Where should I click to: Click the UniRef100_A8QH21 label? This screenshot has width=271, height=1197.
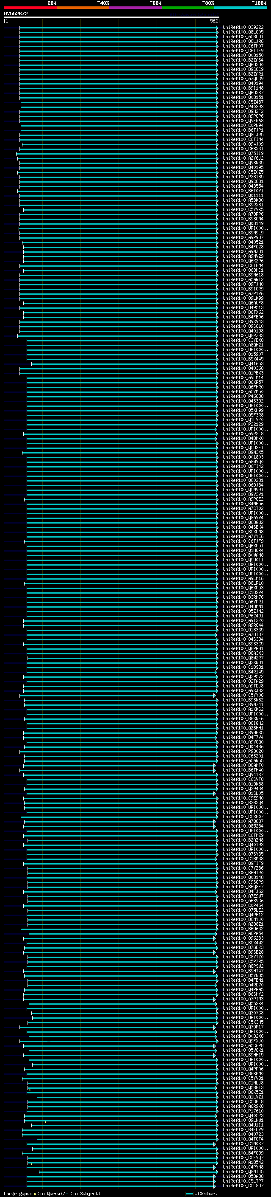[x=243, y=345]
